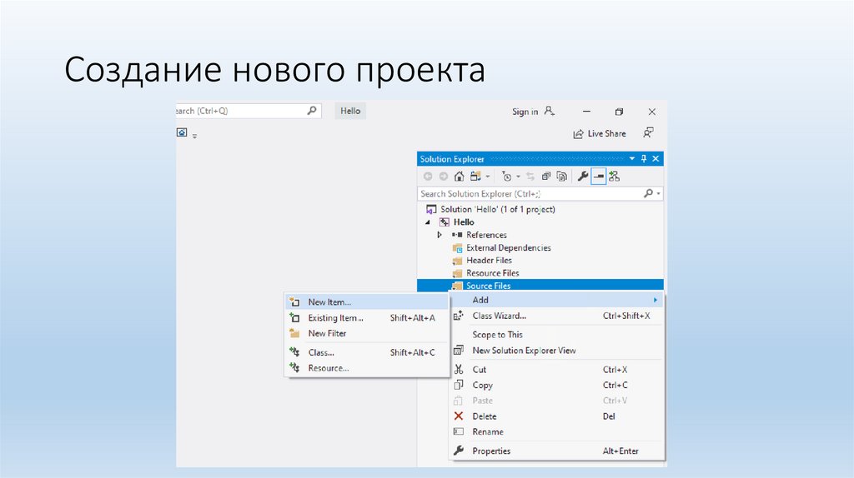The height and width of the screenshot is (478, 854).
Task: Click the Show All Files icon
Action: coord(562,177)
